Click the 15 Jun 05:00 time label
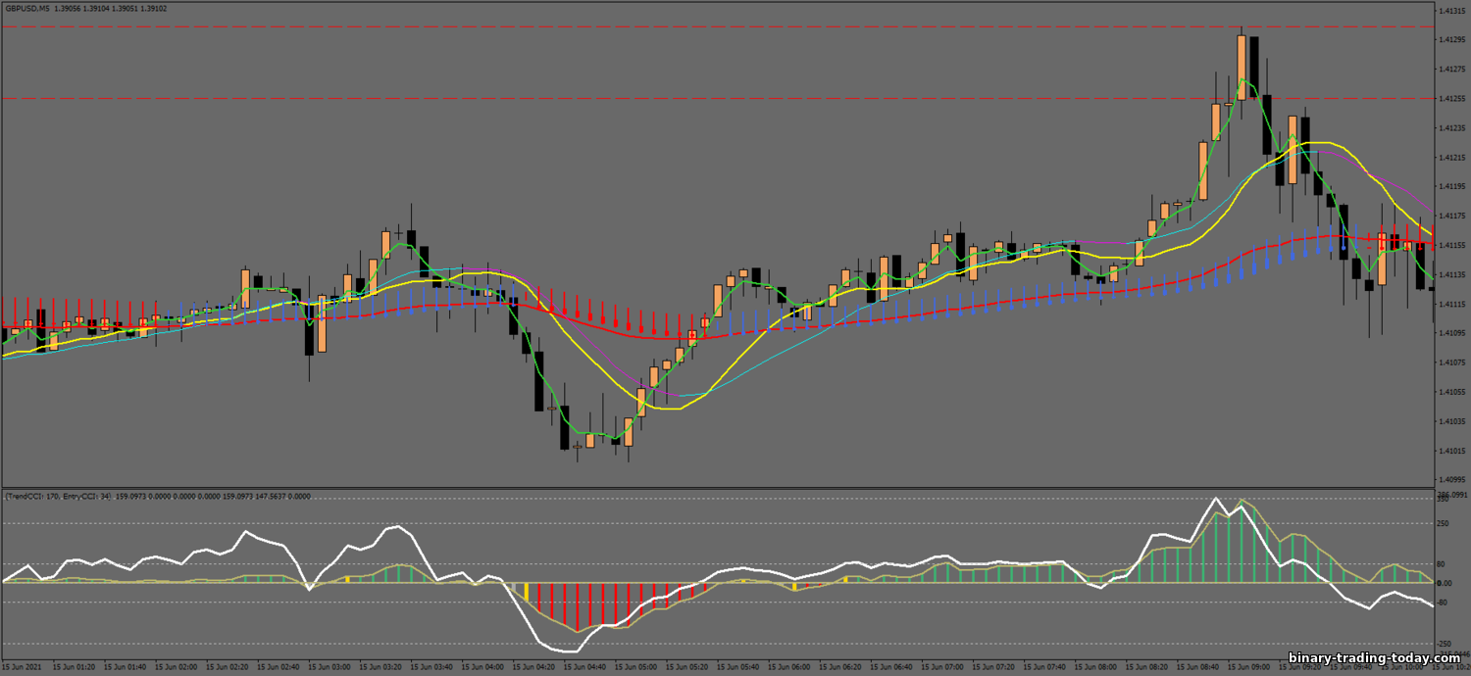1471x676 pixels. tap(637, 666)
